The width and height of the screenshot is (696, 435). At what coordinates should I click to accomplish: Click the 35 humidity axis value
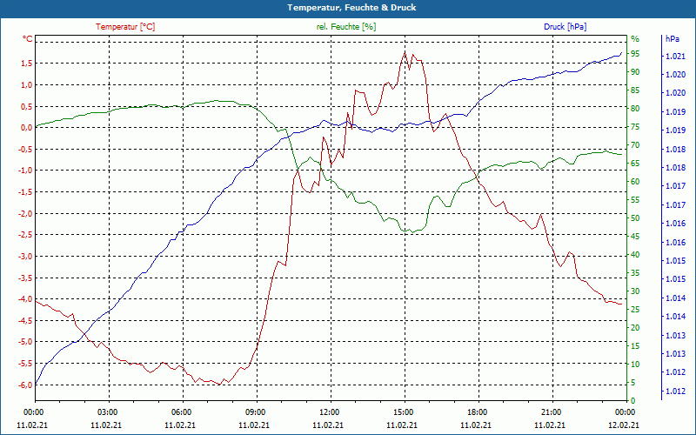[x=635, y=273]
